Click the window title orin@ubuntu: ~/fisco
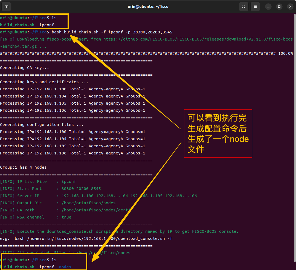The height and width of the screenshot is (270, 296). coord(148,7)
